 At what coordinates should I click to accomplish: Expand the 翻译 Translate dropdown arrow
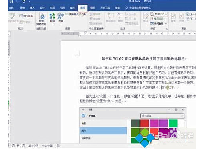(53, 24)
